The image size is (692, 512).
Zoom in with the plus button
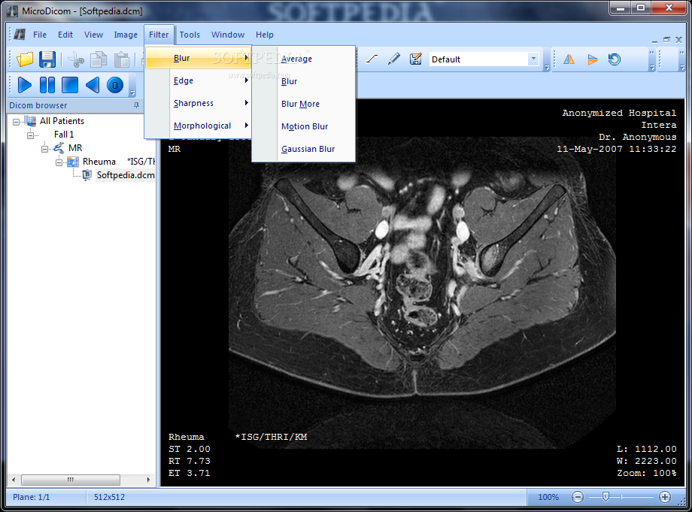[x=665, y=497]
